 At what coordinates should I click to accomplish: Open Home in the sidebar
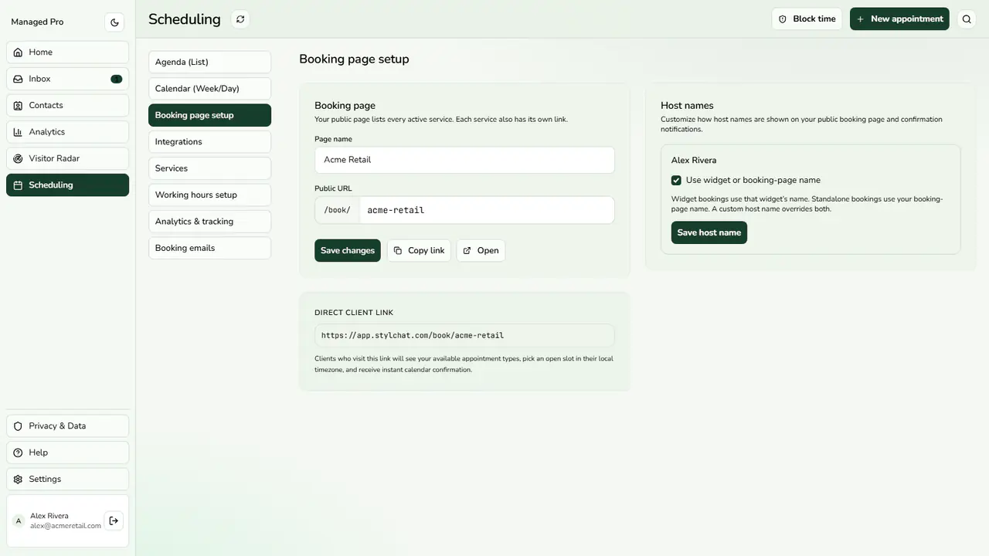click(x=68, y=53)
